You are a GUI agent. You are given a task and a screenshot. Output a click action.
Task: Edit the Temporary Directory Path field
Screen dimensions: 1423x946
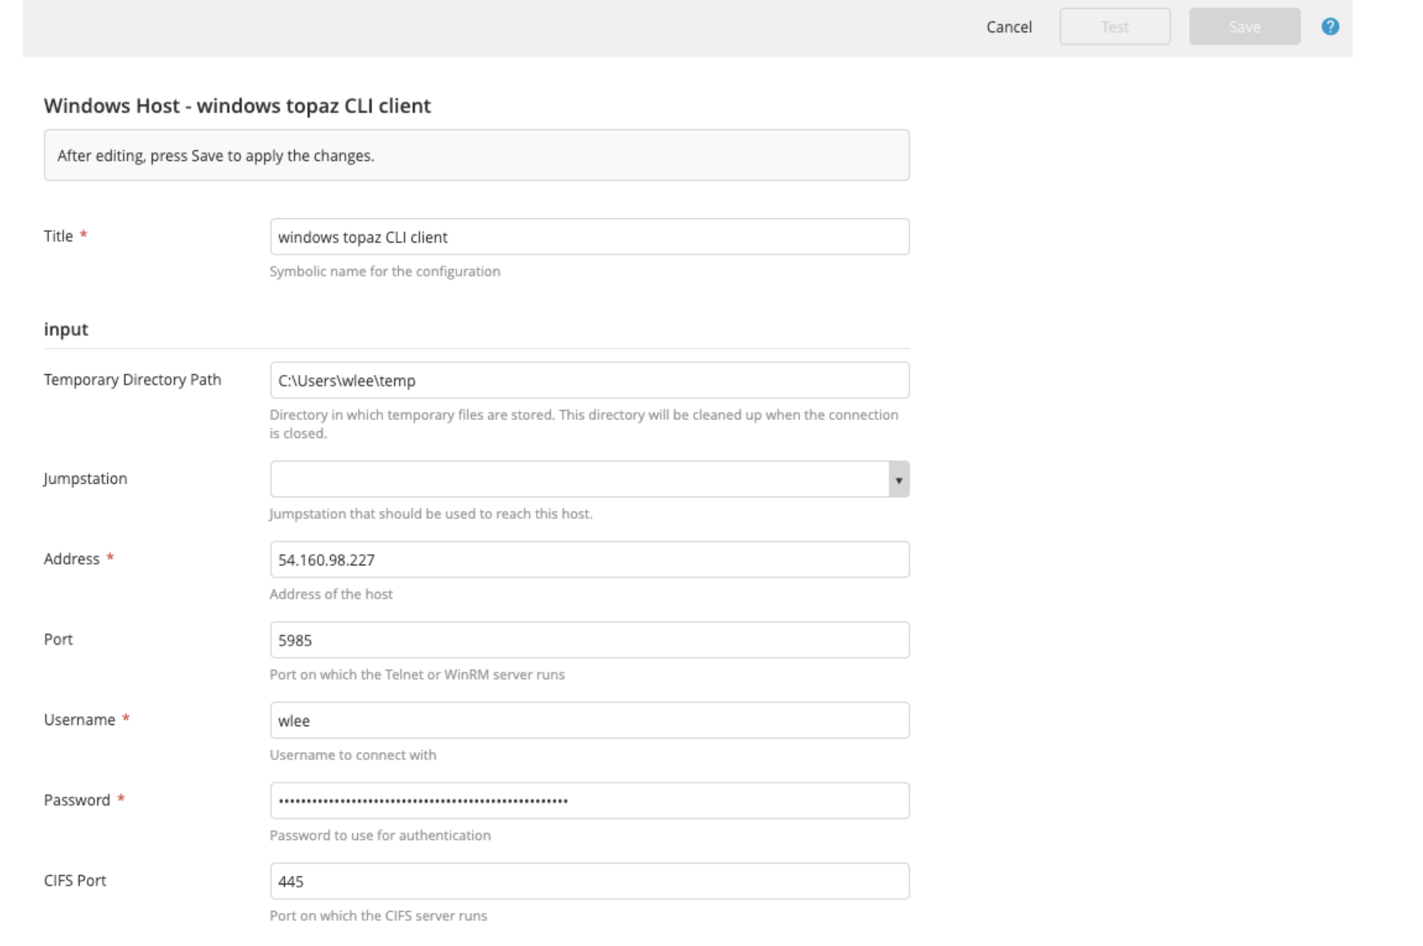click(x=589, y=380)
